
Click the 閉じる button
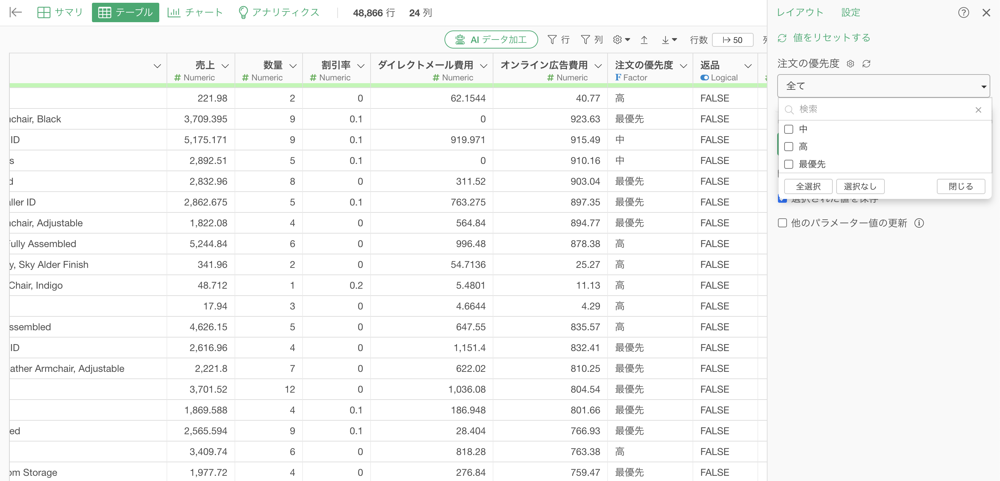(x=960, y=186)
